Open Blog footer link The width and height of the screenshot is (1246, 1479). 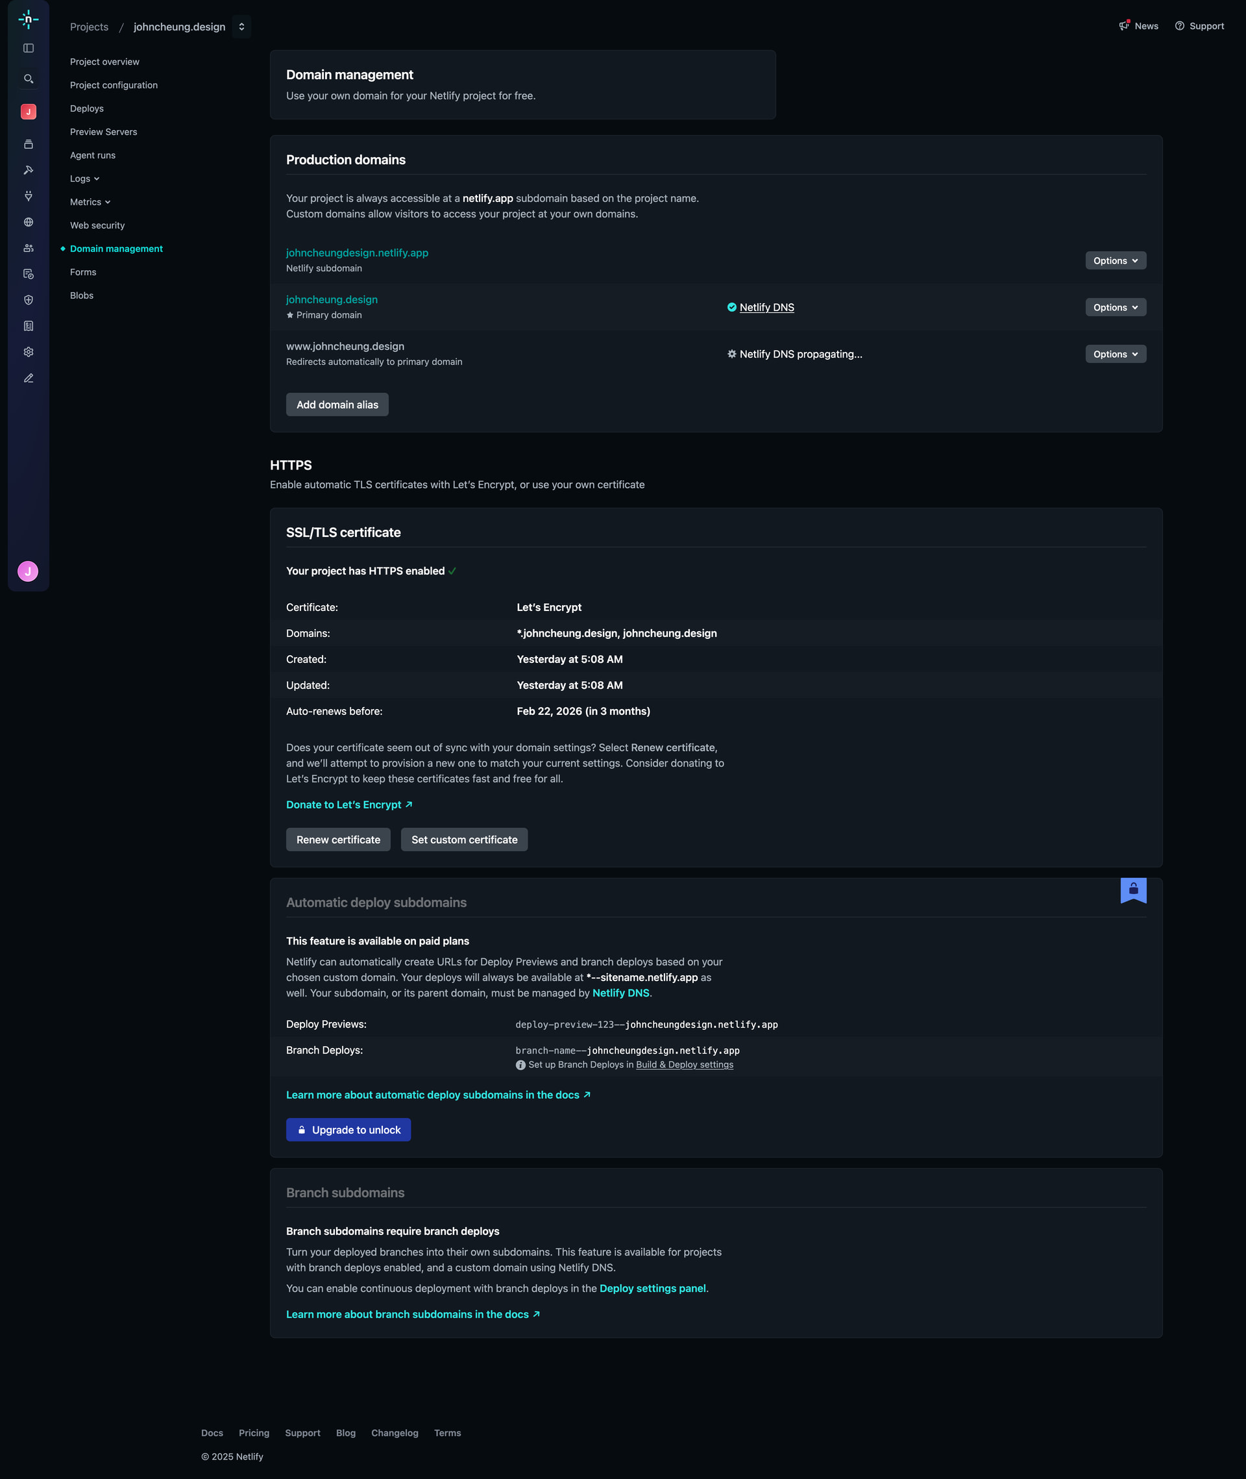pyautogui.click(x=346, y=1433)
